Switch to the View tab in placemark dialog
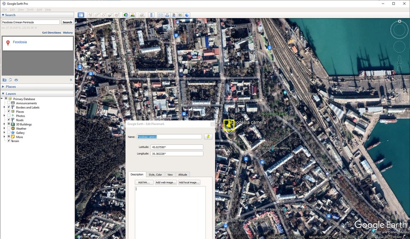The height and width of the screenshot is (239, 410). (170, 175)
